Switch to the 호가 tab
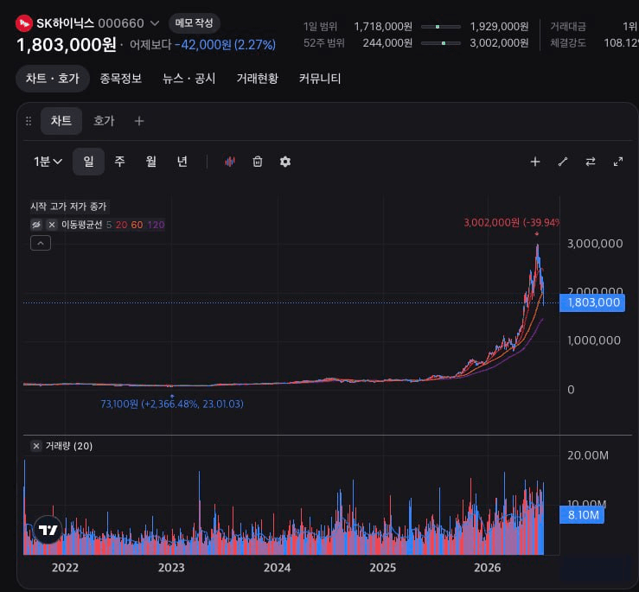This screenshot has width=639, height=592. [104, 121]
